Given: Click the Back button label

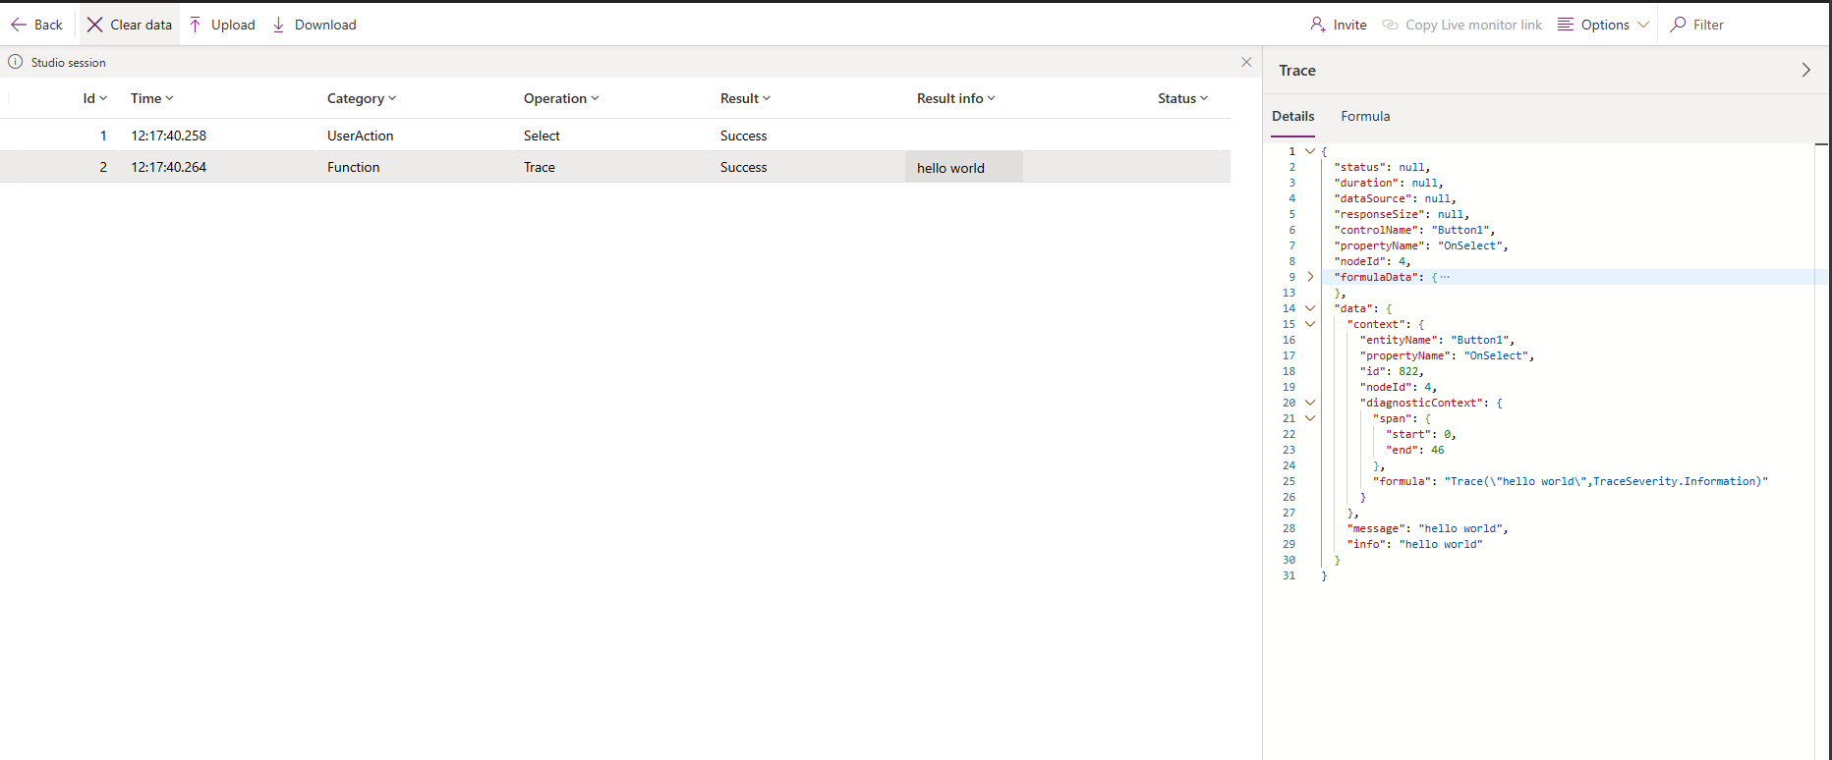Looking at the screenshot, I should [x=48, y=25].
